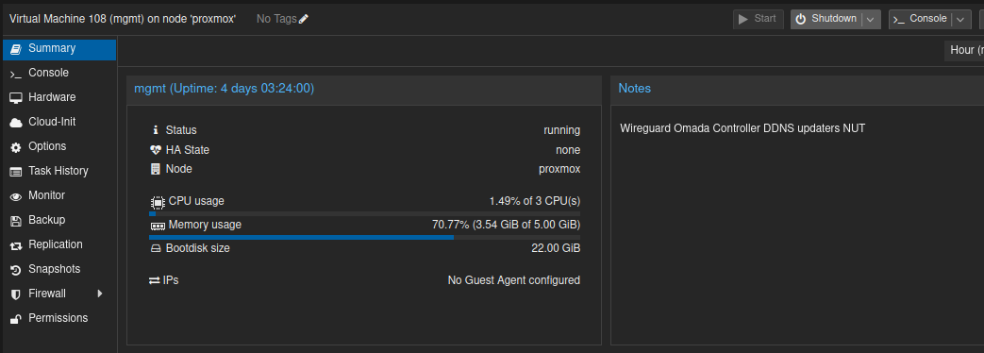The image size is (984, 353).
Task: Click the top Console button
Action: point(921,19)
